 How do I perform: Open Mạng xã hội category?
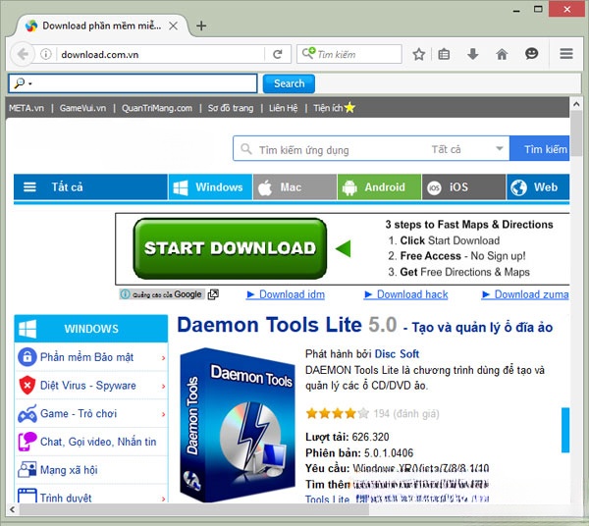[69, 470]
